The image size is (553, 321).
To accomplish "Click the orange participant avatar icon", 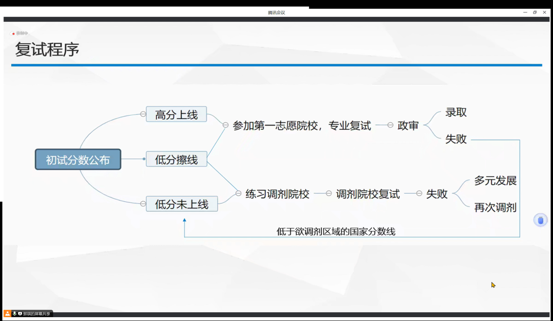I will (x=7, y=314).
